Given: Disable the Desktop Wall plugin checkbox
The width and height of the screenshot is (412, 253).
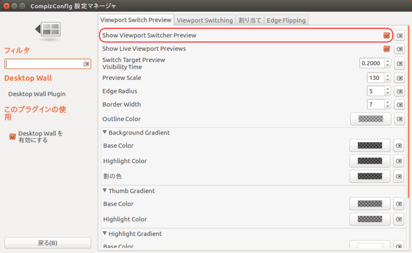Looking at the screenshot, I should 12,136.
